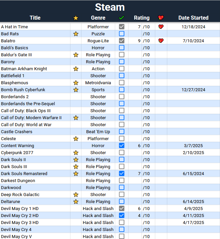The width and height of the screenshot is (220, 239).
Task: Select the star next to Batman Arkham Knight
Action: click(76, 69)
